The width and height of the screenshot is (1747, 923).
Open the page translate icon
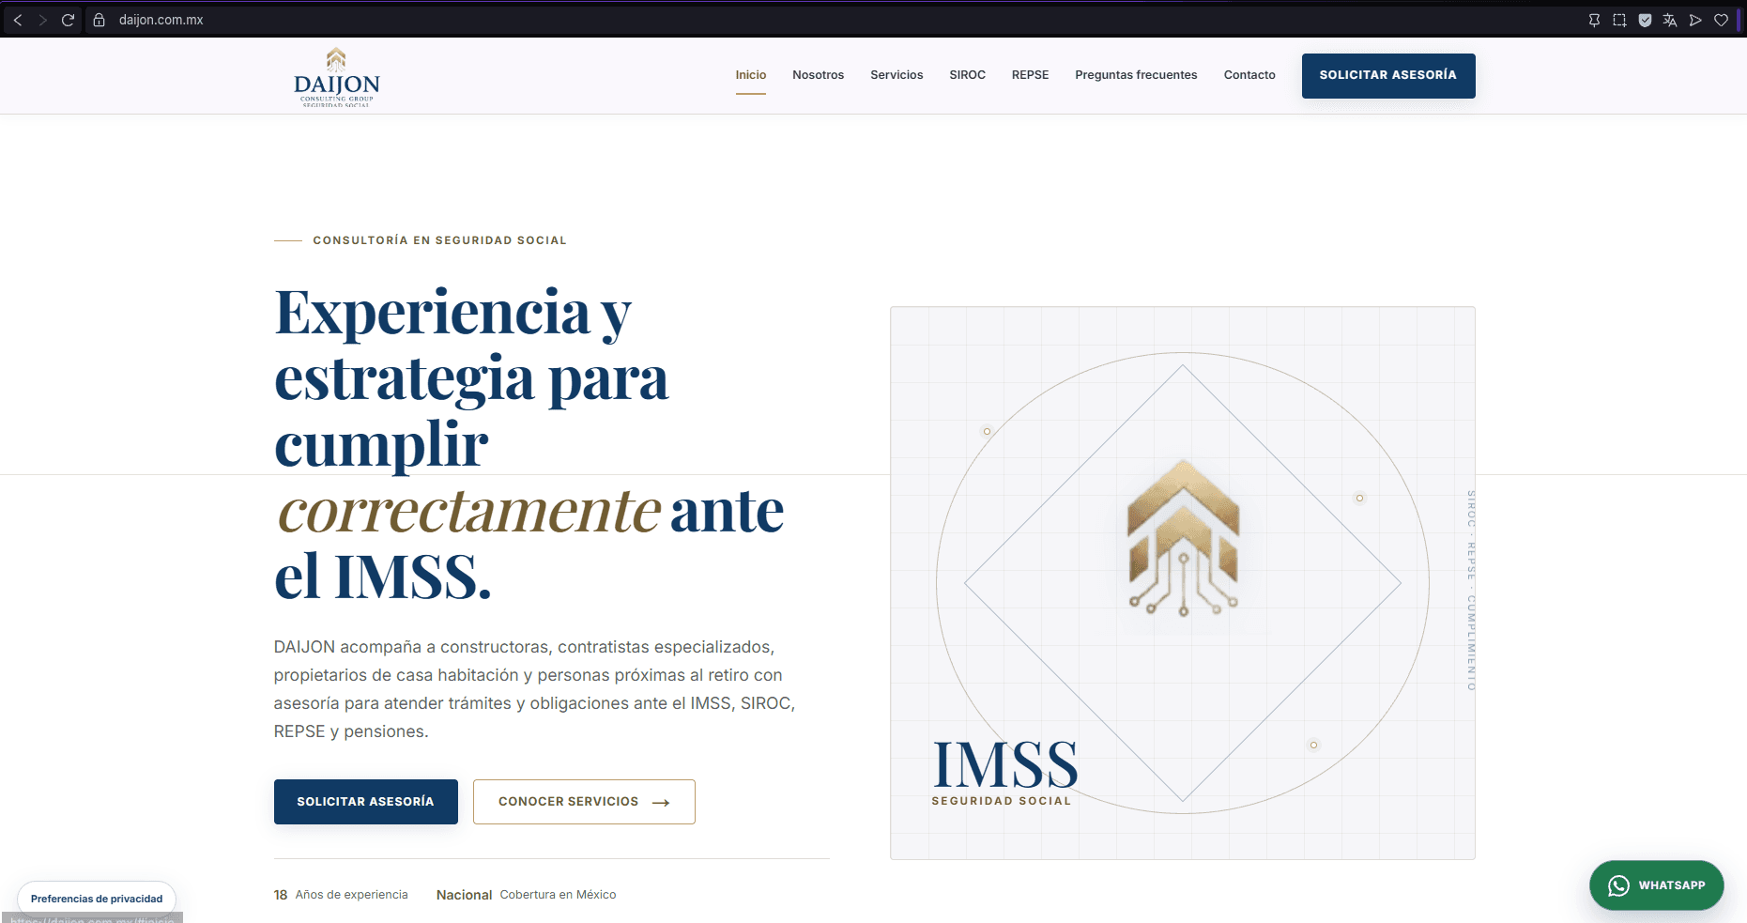(x=1670, y=20)
